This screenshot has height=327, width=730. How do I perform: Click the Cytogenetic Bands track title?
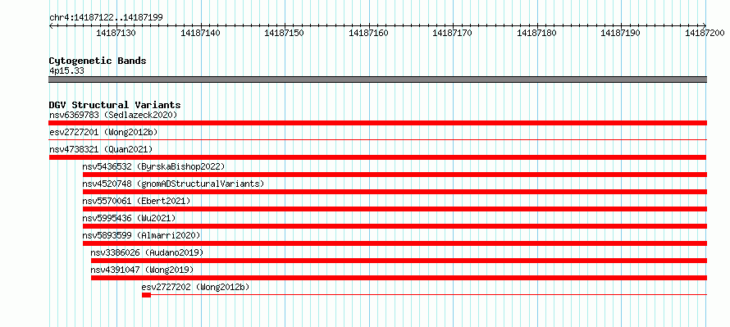pos(98,61)
